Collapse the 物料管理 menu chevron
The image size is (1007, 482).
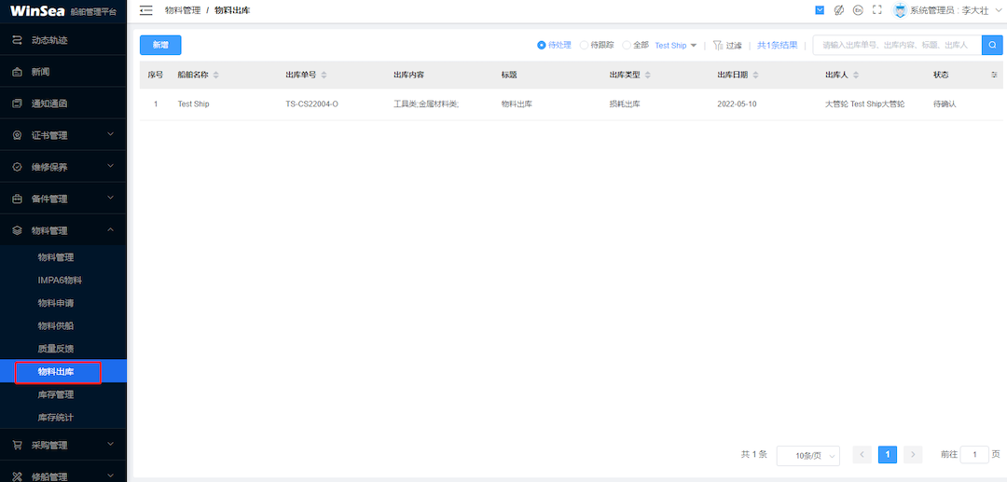110,229
